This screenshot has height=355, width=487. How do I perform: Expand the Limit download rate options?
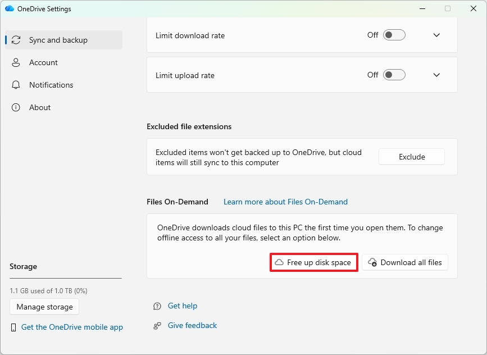[436, 35]
